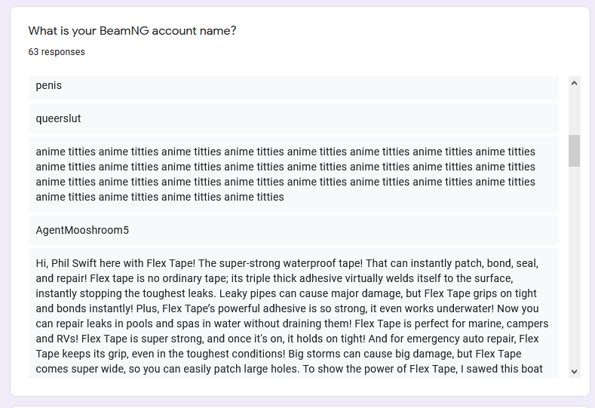Click the scroll up arrow in responses list
The width and height of the screenshot is (595, 408).
click(x=574, y=83)
